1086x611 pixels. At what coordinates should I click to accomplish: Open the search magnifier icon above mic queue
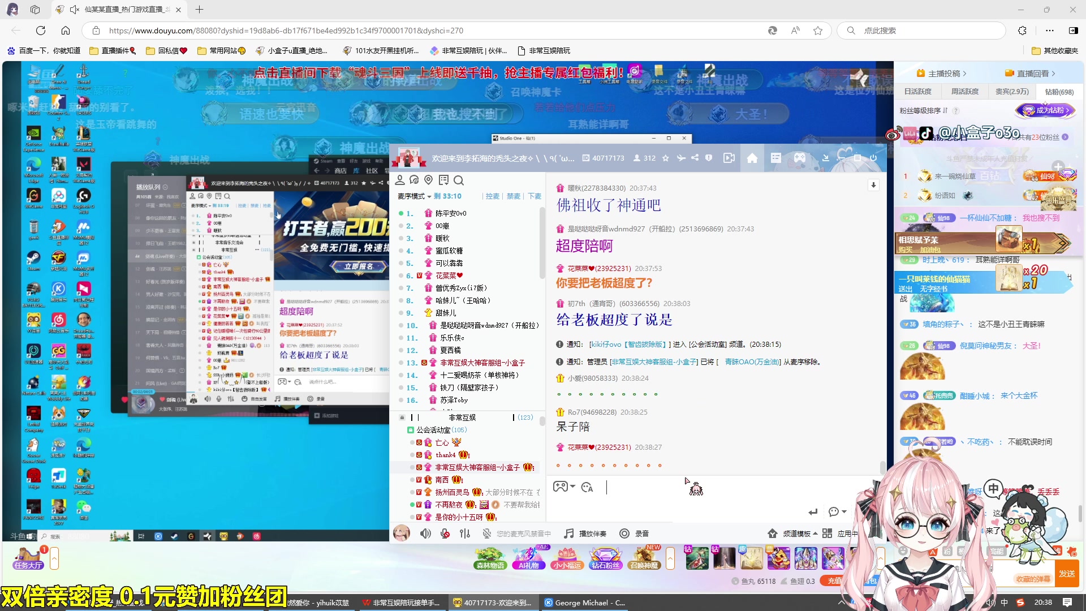coord(459,180)
